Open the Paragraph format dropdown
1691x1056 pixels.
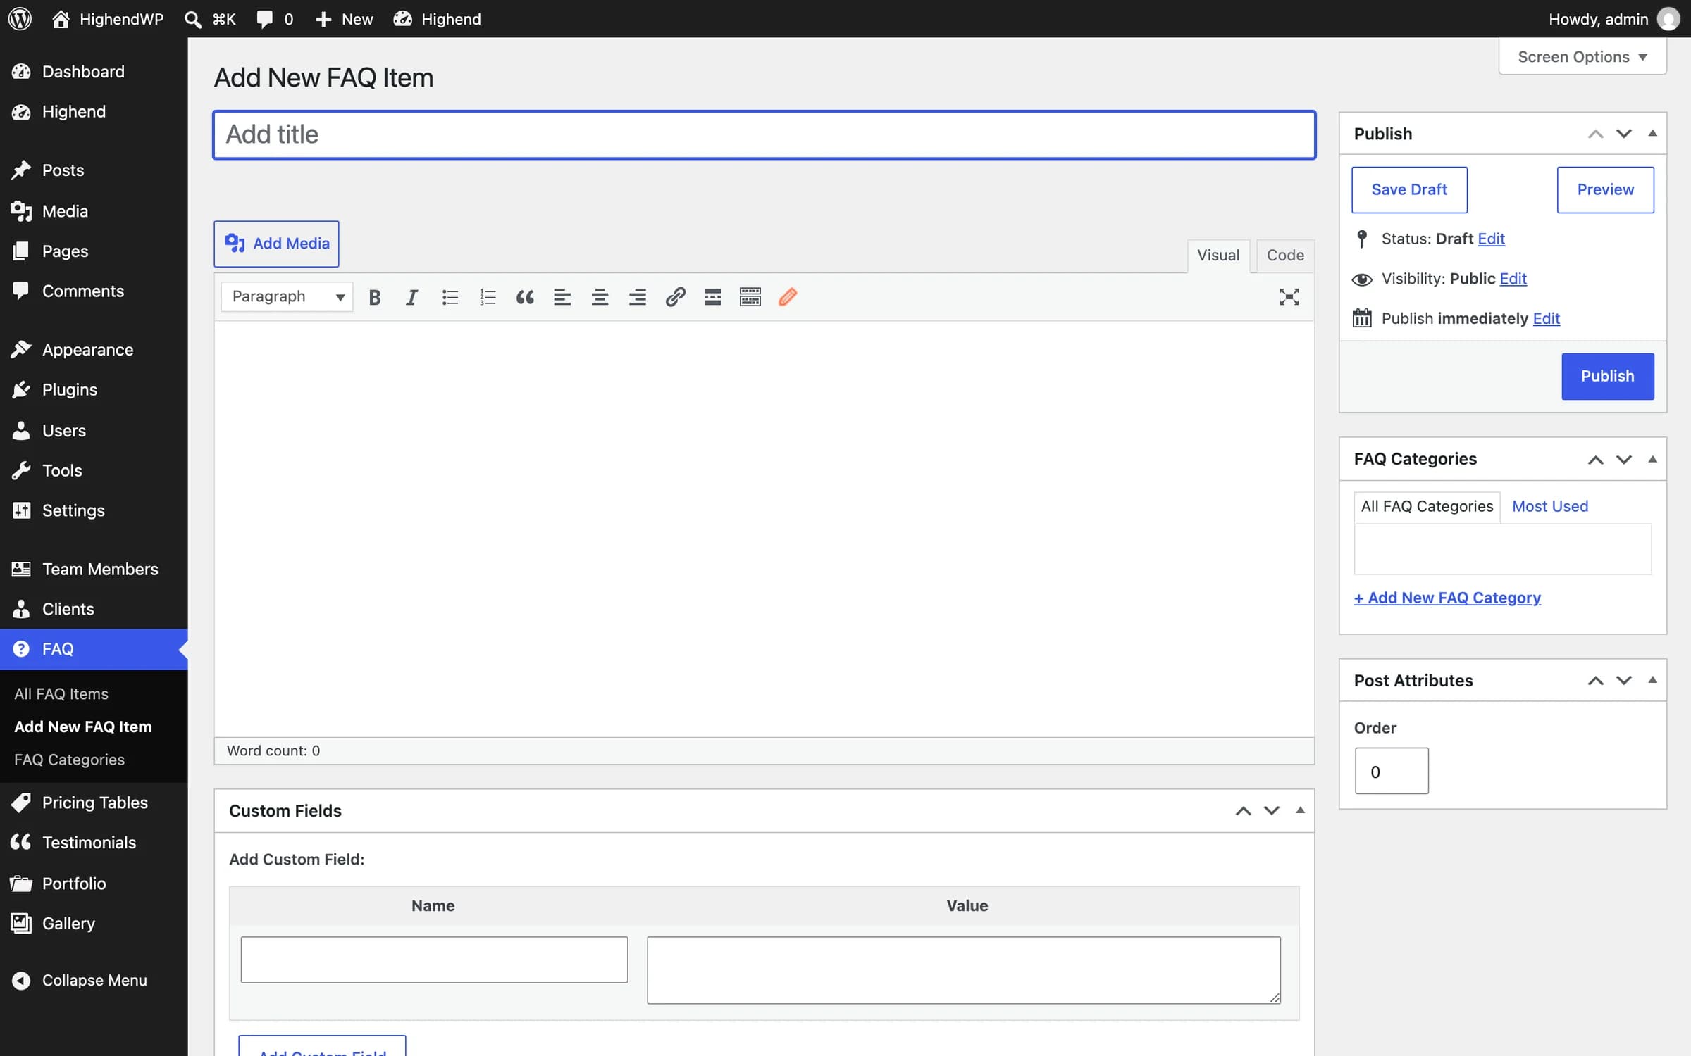point(287,296)
